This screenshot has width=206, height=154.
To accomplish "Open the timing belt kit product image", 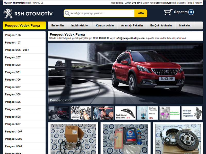I will click(x=73, y=139).
